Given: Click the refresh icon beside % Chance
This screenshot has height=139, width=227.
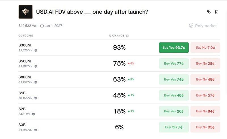Looking at the screenshot, I should [128, 36].
